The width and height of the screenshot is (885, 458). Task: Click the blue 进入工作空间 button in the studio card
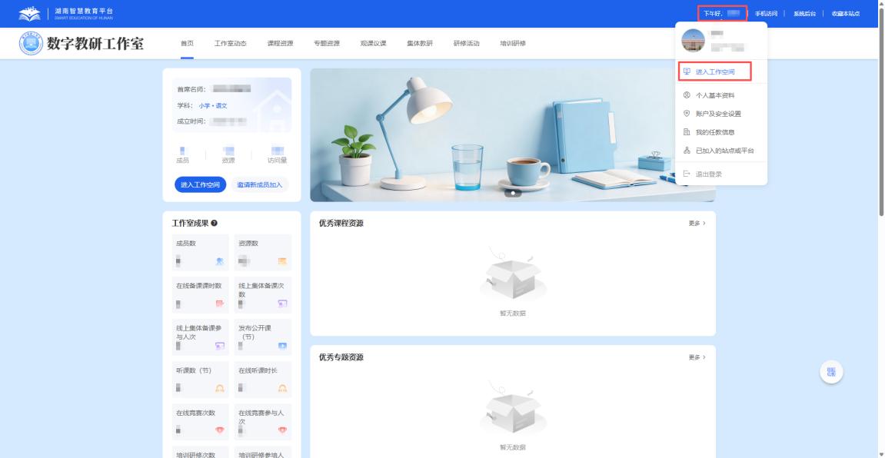tap(201, 184)
